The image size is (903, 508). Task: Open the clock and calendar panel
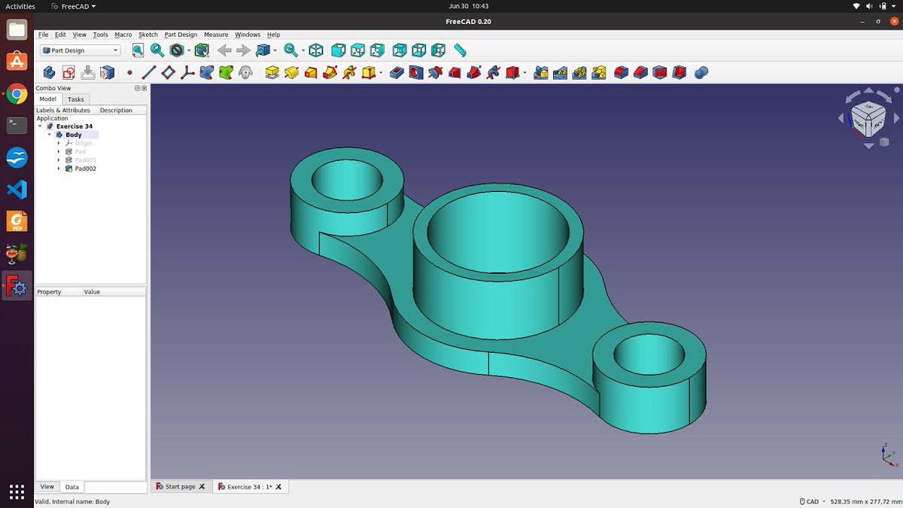click(468, 6)
